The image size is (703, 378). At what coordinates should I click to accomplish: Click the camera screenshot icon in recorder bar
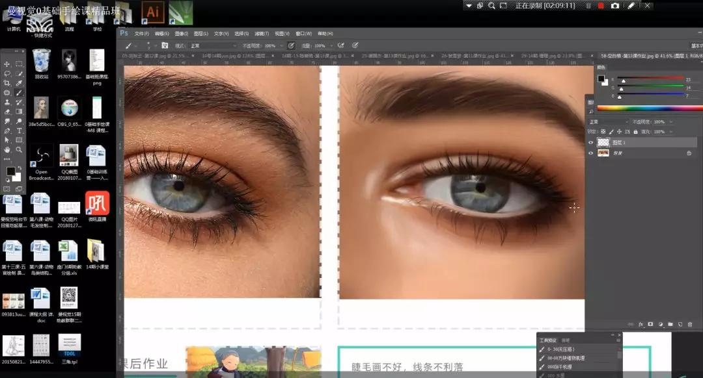coord(615,6)
